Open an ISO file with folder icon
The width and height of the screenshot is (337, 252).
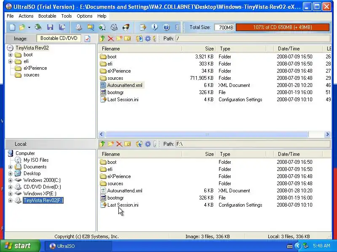[x=22, y=27]
